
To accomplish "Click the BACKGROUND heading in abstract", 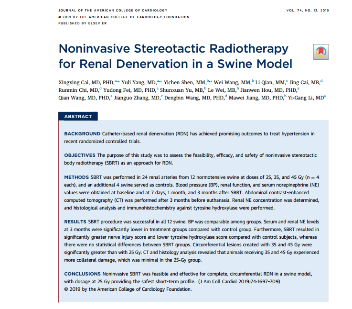I will pos(82,133).
